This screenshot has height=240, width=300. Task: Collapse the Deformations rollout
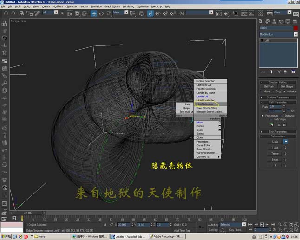pos(278,136)
